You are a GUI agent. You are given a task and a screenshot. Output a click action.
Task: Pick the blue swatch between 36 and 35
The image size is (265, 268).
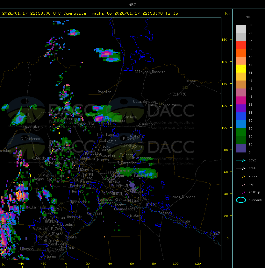(x=241, y=116)
